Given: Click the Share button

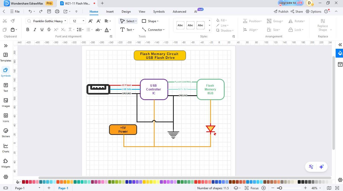Looking at the screenshot, I should click(297, 11).
